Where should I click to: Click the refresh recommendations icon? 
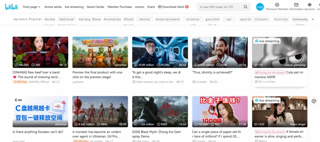tap(314, 101)
